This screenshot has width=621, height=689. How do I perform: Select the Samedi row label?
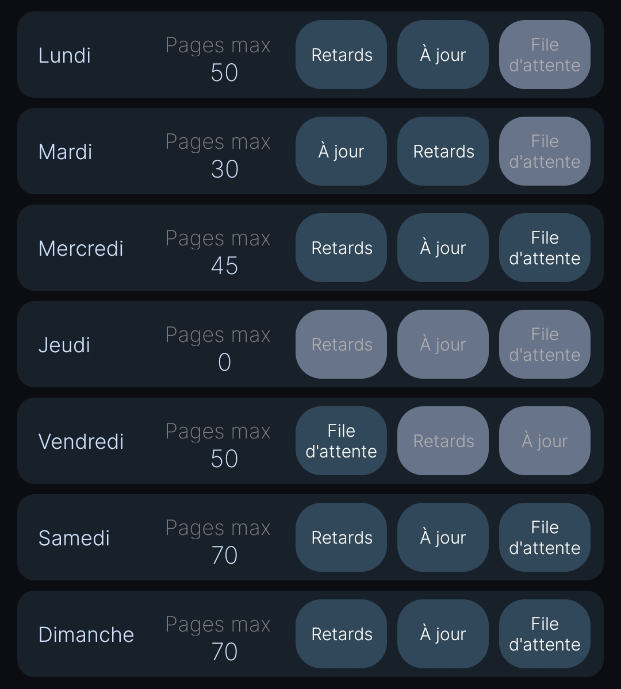pyautogui.click(x=74, y=538)
